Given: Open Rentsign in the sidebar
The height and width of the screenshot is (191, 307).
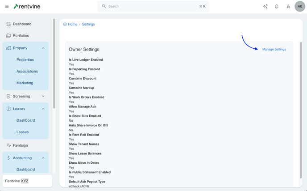Looking at the screenshot, I should click(x=20, y=145).
